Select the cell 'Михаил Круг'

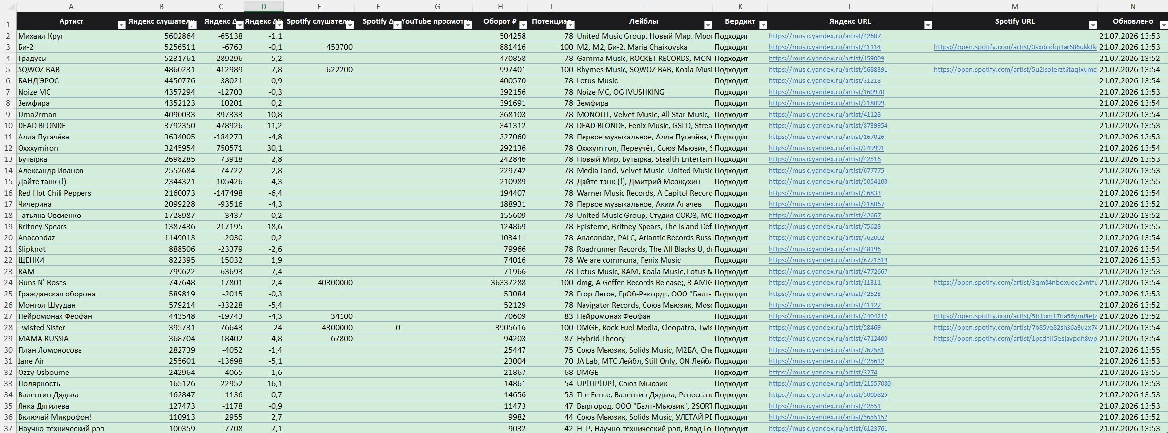click(71, 36)
